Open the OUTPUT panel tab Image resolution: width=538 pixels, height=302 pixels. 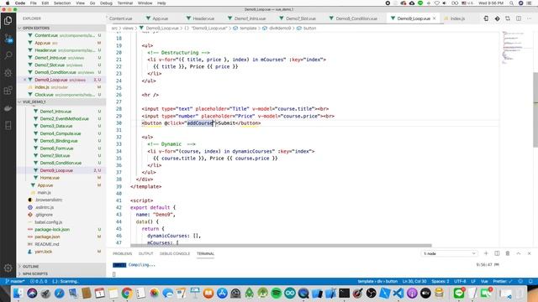click(x=145, y=253)
